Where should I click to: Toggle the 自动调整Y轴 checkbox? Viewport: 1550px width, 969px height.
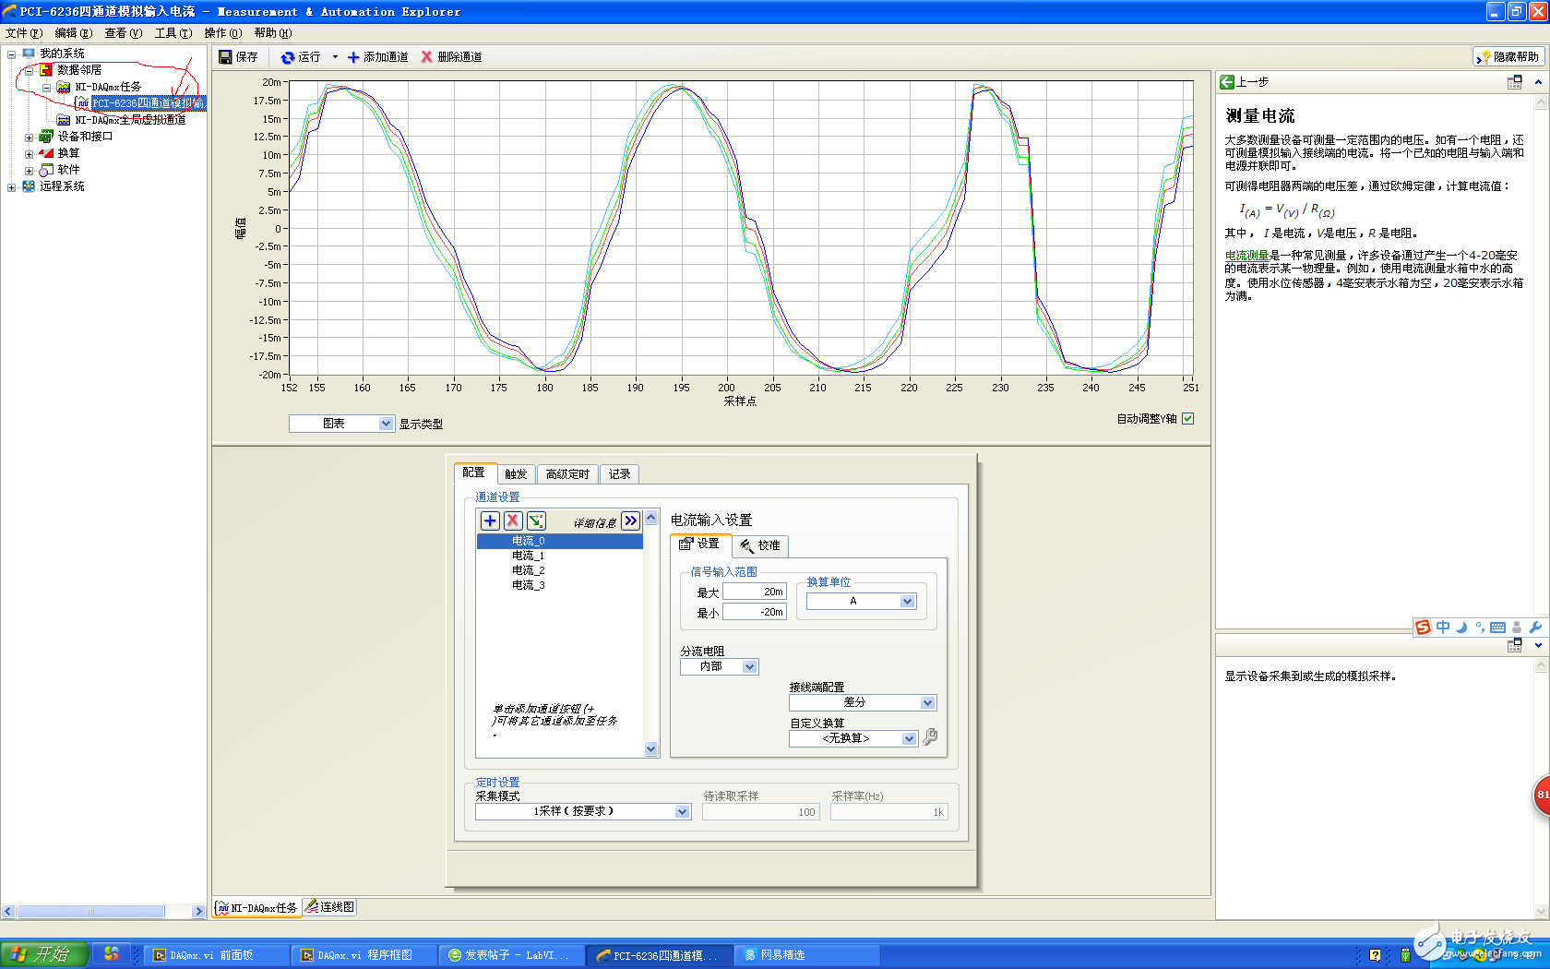(1188, 418)
